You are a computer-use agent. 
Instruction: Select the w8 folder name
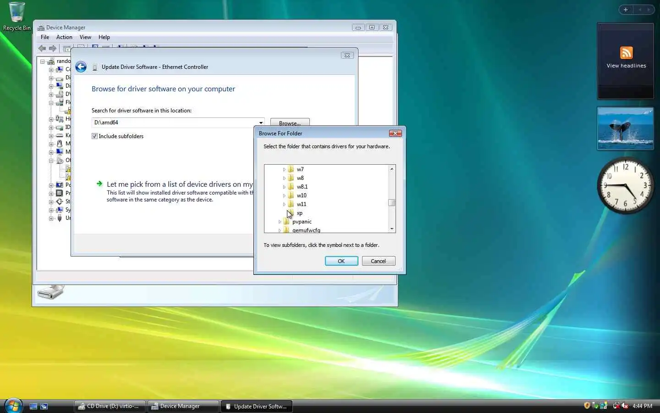coord(300,178)
